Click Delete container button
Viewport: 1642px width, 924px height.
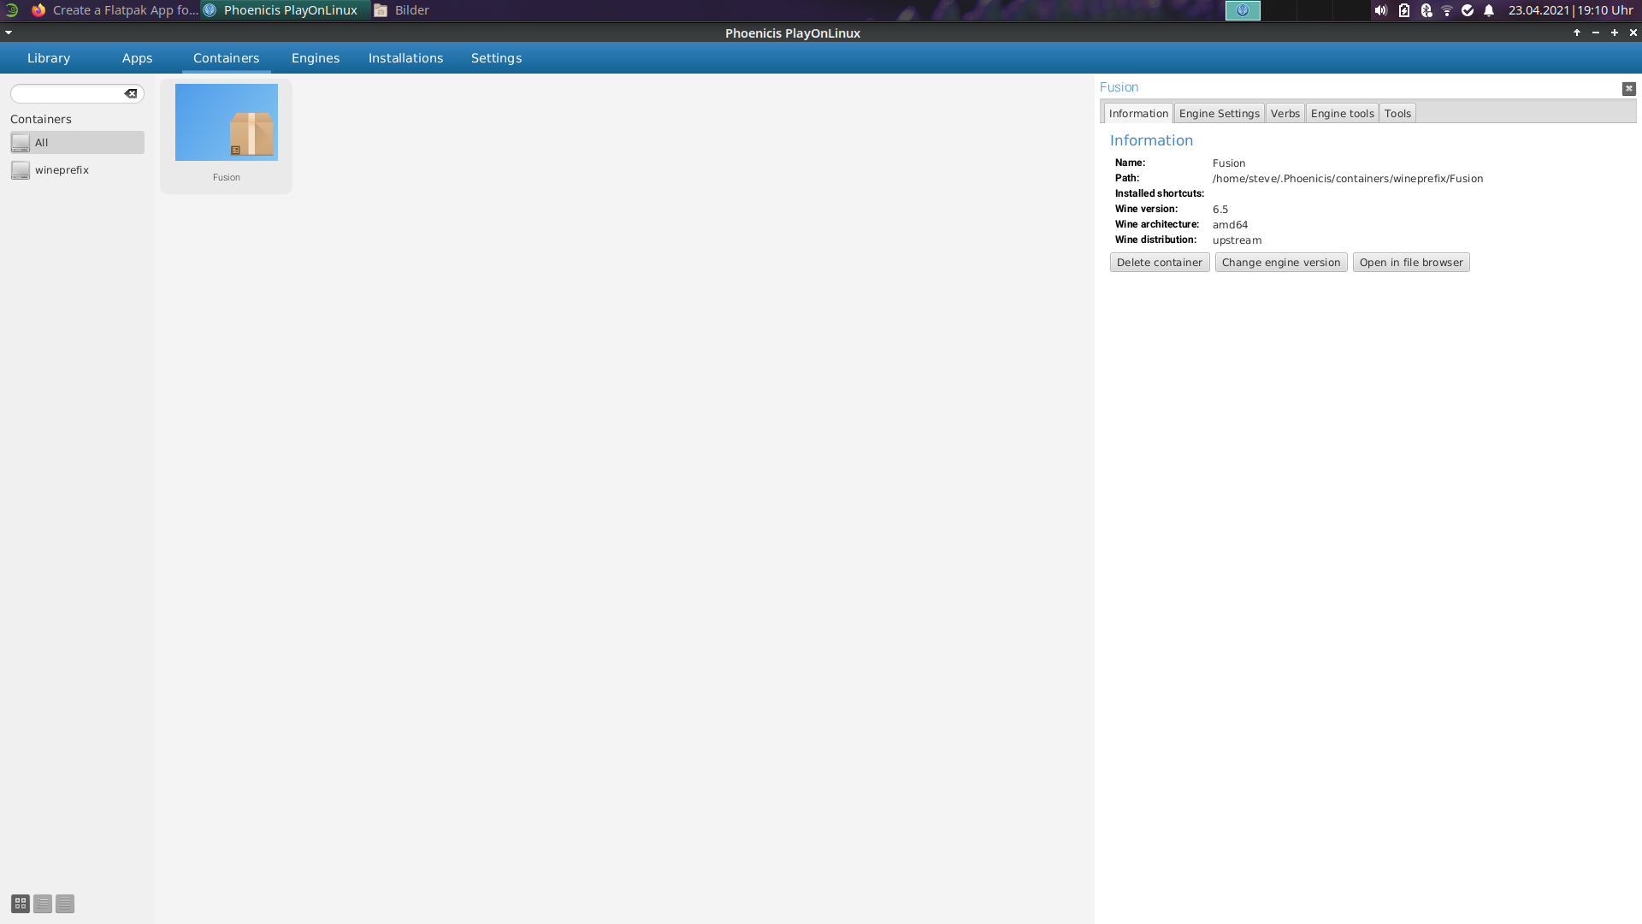pyautogui.click(x=1159, y=263)
